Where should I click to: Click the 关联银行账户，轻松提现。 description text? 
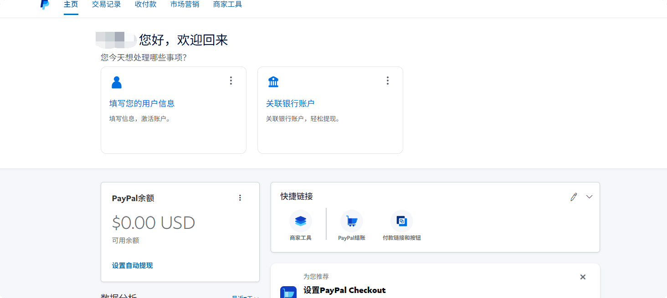click(x=303, y=119)
